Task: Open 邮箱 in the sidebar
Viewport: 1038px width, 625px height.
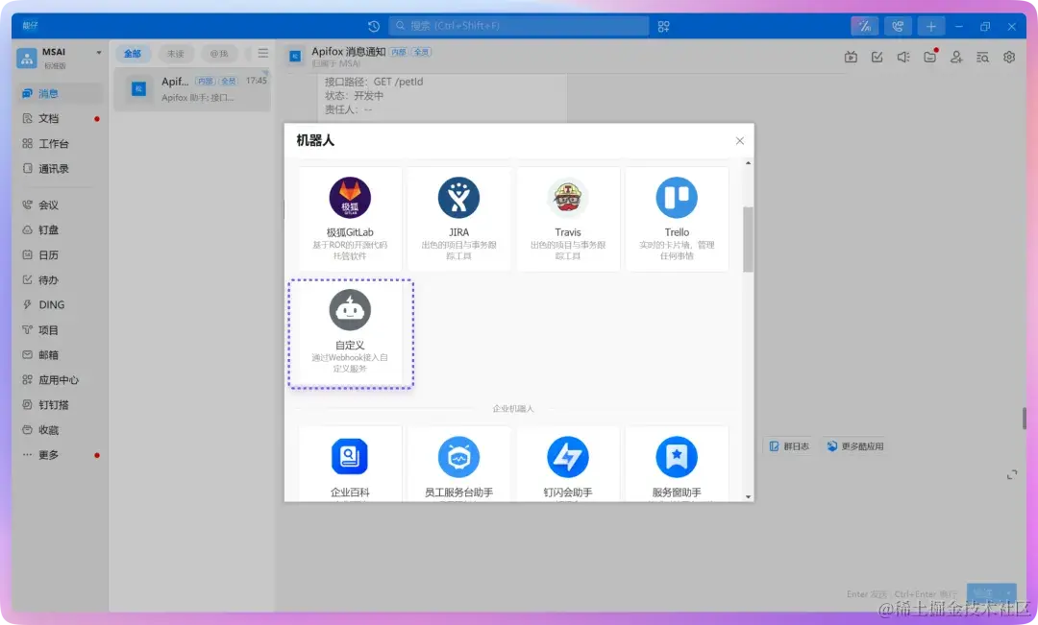Action: (60, 355)
